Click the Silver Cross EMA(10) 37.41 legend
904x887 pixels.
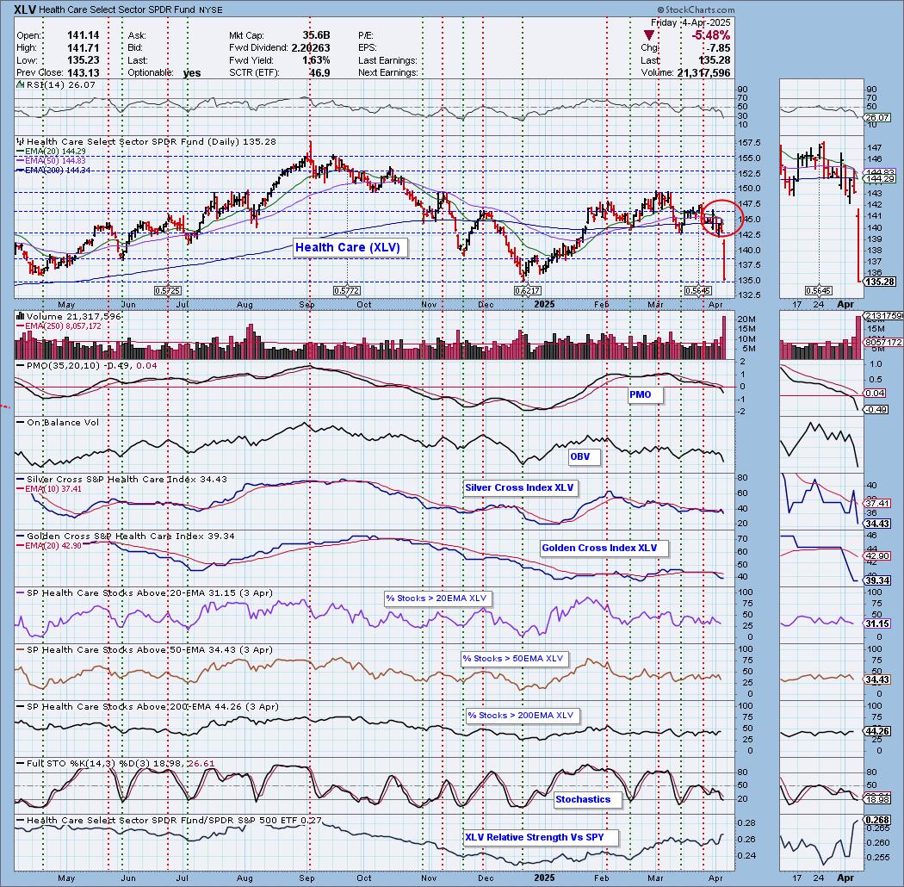[x=49, y=488]
